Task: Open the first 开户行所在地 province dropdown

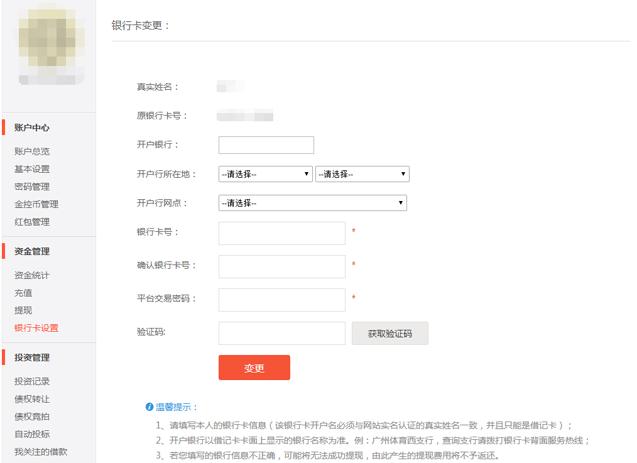Action: click(265, 174)
